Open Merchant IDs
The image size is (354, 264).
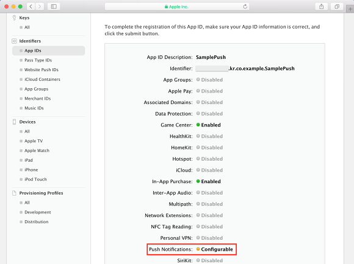pyautogui.click(x=37, y=99)
